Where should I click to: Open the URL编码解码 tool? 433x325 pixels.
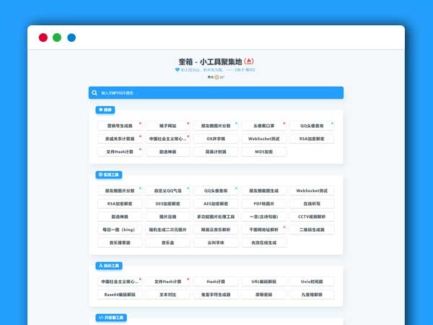(x=264, y=282)
